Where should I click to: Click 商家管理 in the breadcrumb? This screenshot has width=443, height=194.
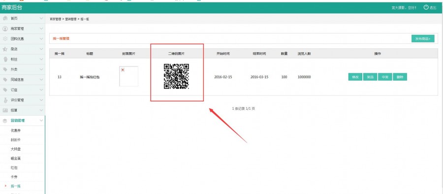click(55, 19)
